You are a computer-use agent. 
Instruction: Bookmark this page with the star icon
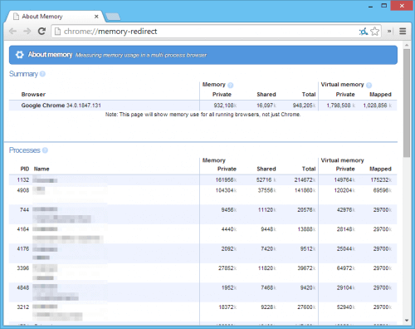tap(375, 32)
